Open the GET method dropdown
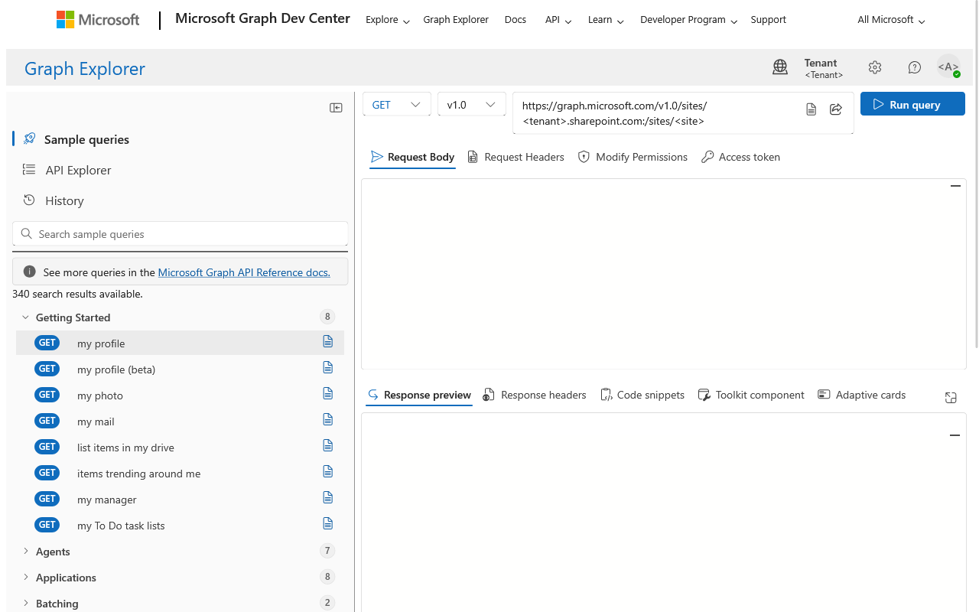The height and width of the screenshot is (612, 979). click(x=396, y=105)
